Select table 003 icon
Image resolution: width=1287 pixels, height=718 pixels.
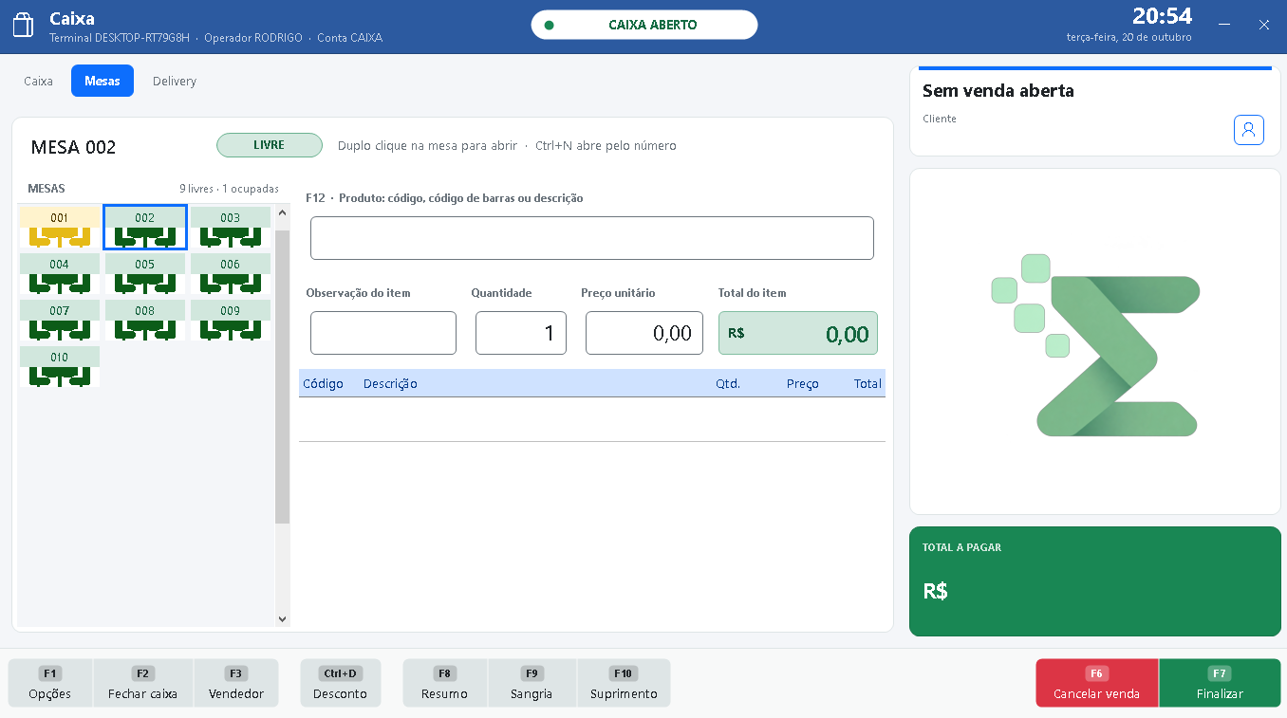point(231,228)
